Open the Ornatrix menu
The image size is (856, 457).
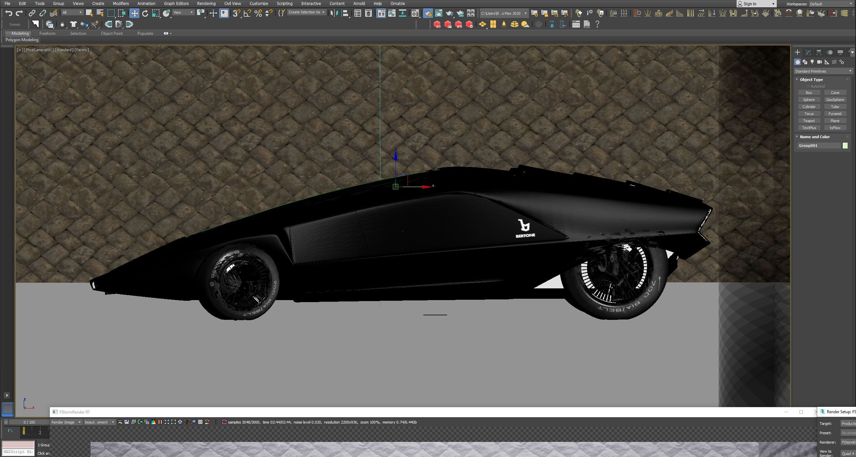(x=398, y=3)
